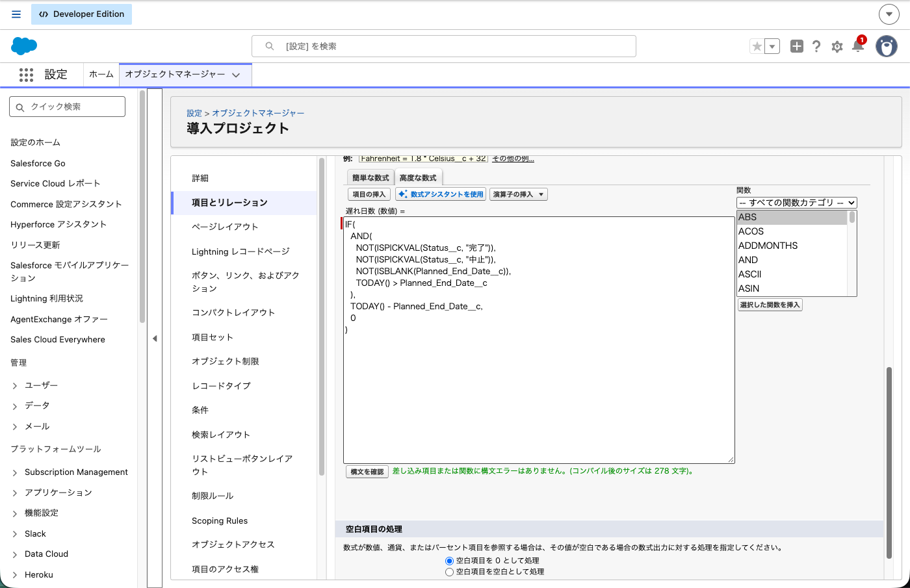Expand the アプリケーション section
Image resolution: width=910 pixels, height=588 pixels.
pyautogui.click(x=15, y=492)
